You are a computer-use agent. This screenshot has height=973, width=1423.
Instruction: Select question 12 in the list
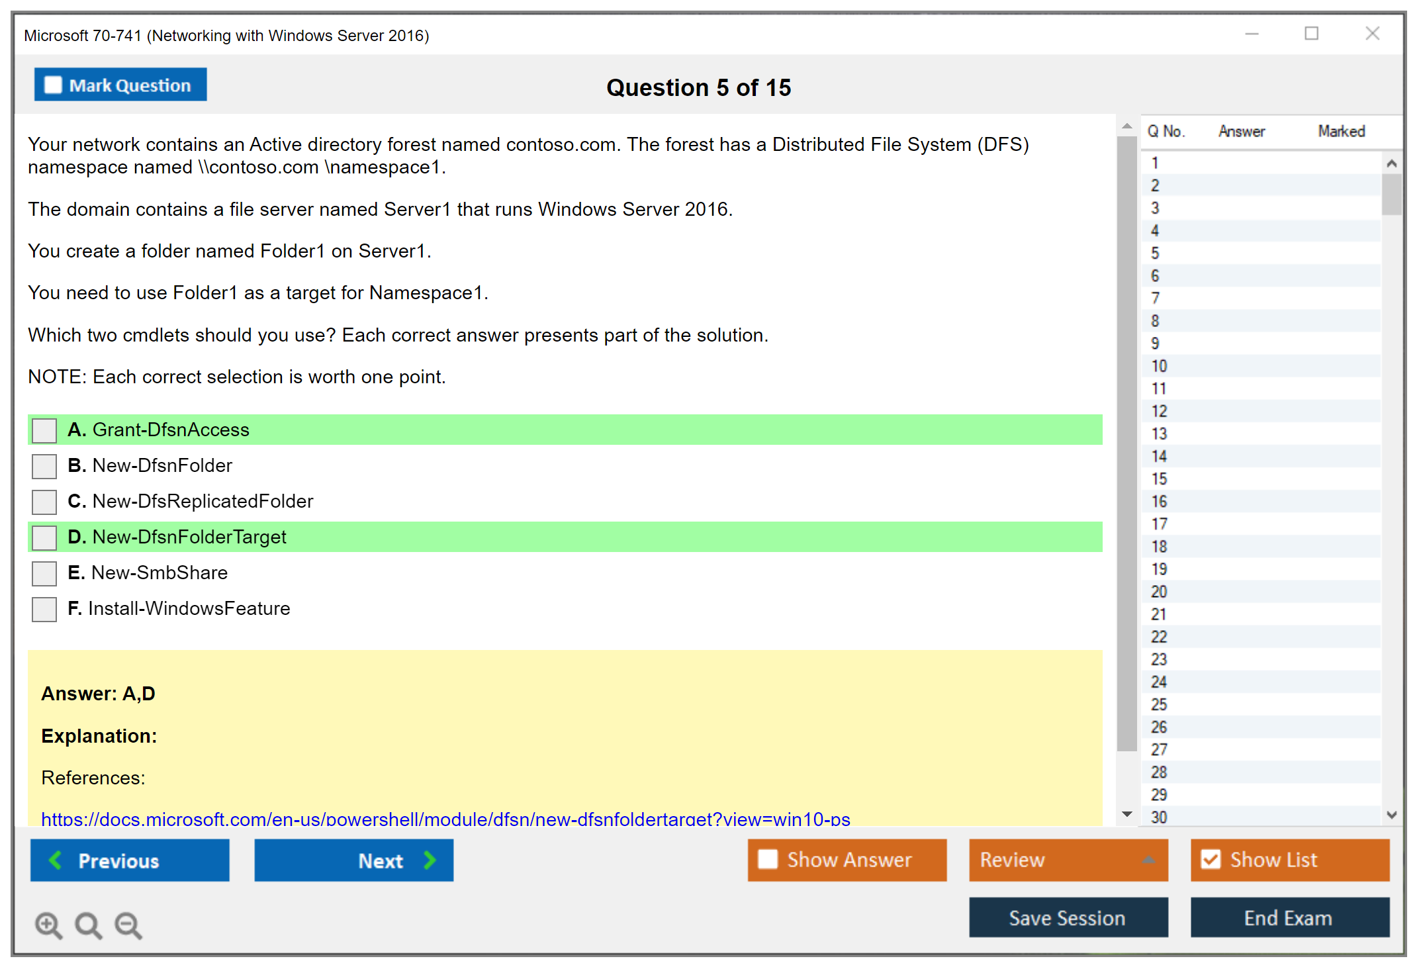pos(1159,411)
